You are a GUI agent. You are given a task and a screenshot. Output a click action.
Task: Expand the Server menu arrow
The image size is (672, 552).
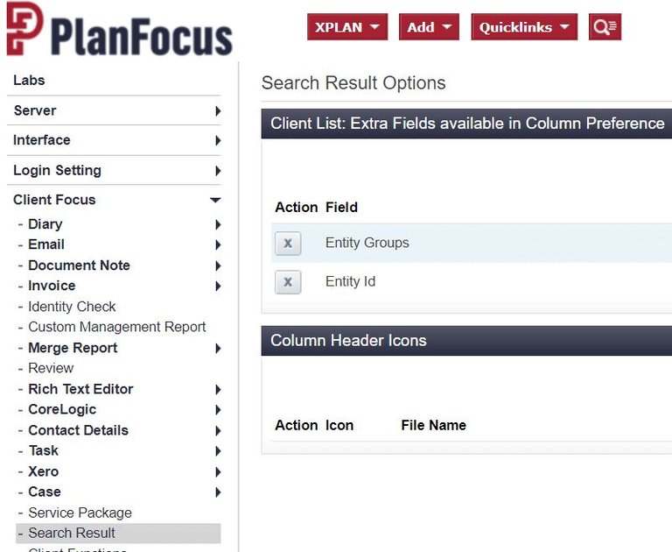[218, 110]
